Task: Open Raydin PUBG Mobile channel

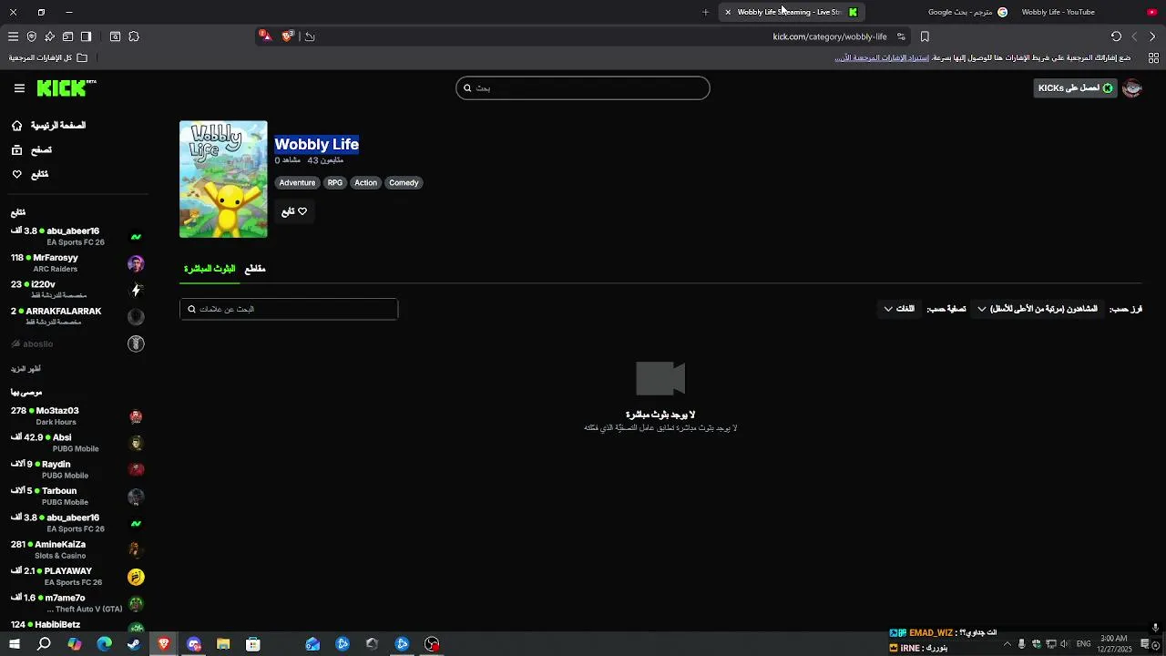Action: [x=77, y=469]
